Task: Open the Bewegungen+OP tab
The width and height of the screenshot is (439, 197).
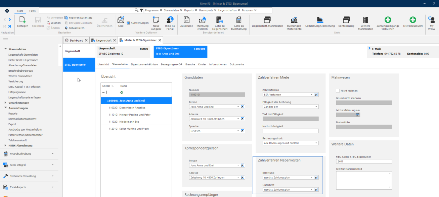Action: (172, 64)
